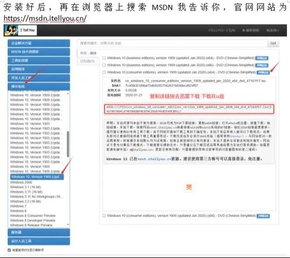Check consumer editions x64 DVD checkbox
Viewport: 290px width, 258px height.
104,72
